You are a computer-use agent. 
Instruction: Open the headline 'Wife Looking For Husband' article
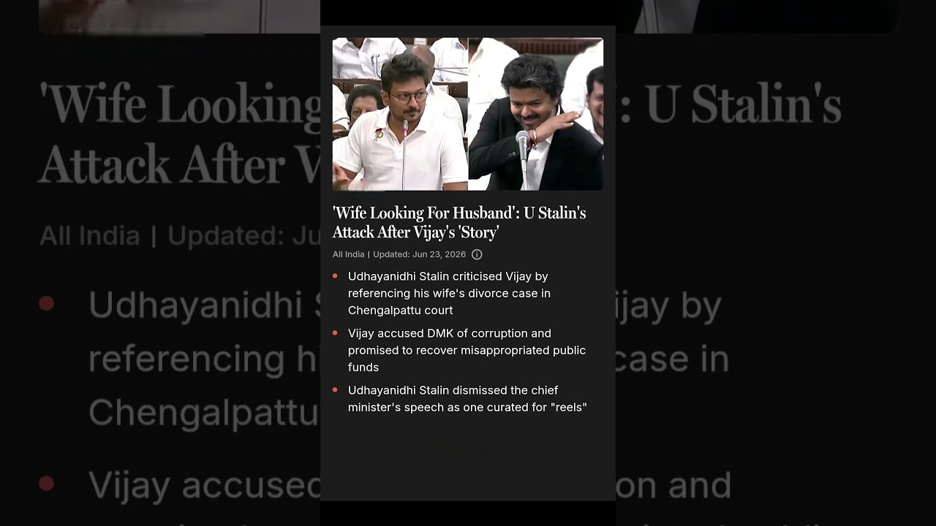(459, 223)
